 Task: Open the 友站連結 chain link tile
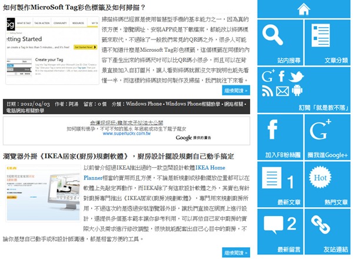(328, 232)
